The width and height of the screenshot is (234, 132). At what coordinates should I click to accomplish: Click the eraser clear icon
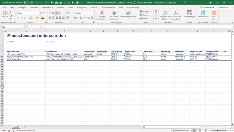point(156,18)
